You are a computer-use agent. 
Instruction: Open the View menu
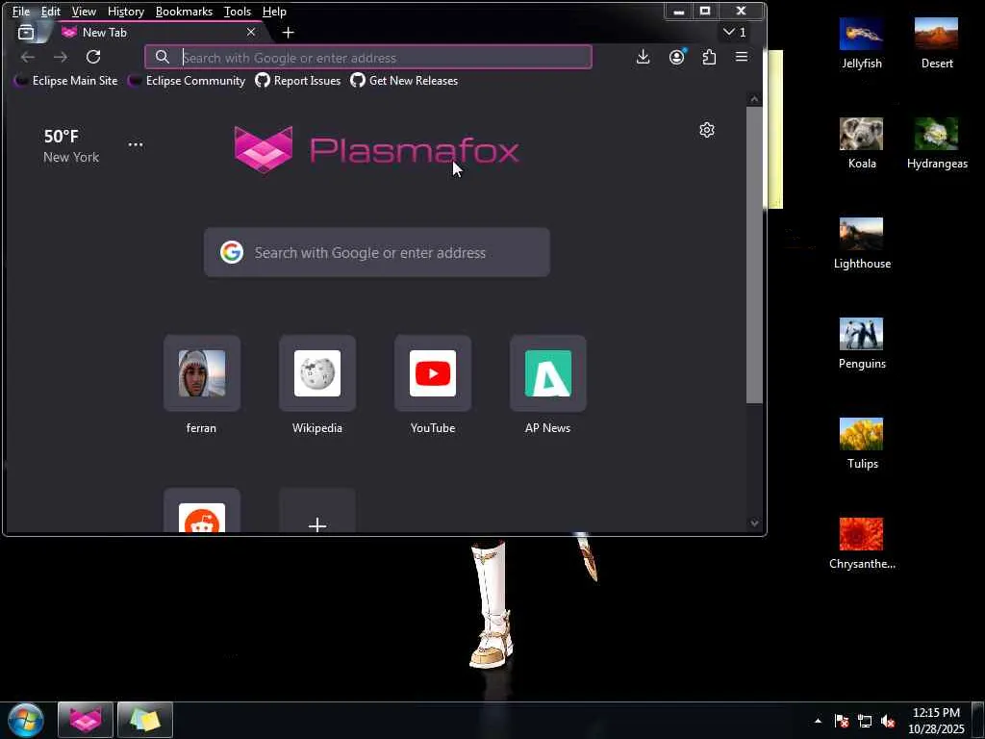(84, 12)
